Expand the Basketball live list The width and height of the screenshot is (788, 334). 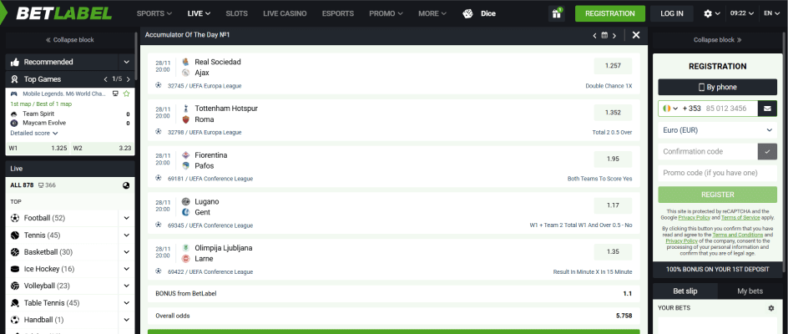tap(126, 252)
